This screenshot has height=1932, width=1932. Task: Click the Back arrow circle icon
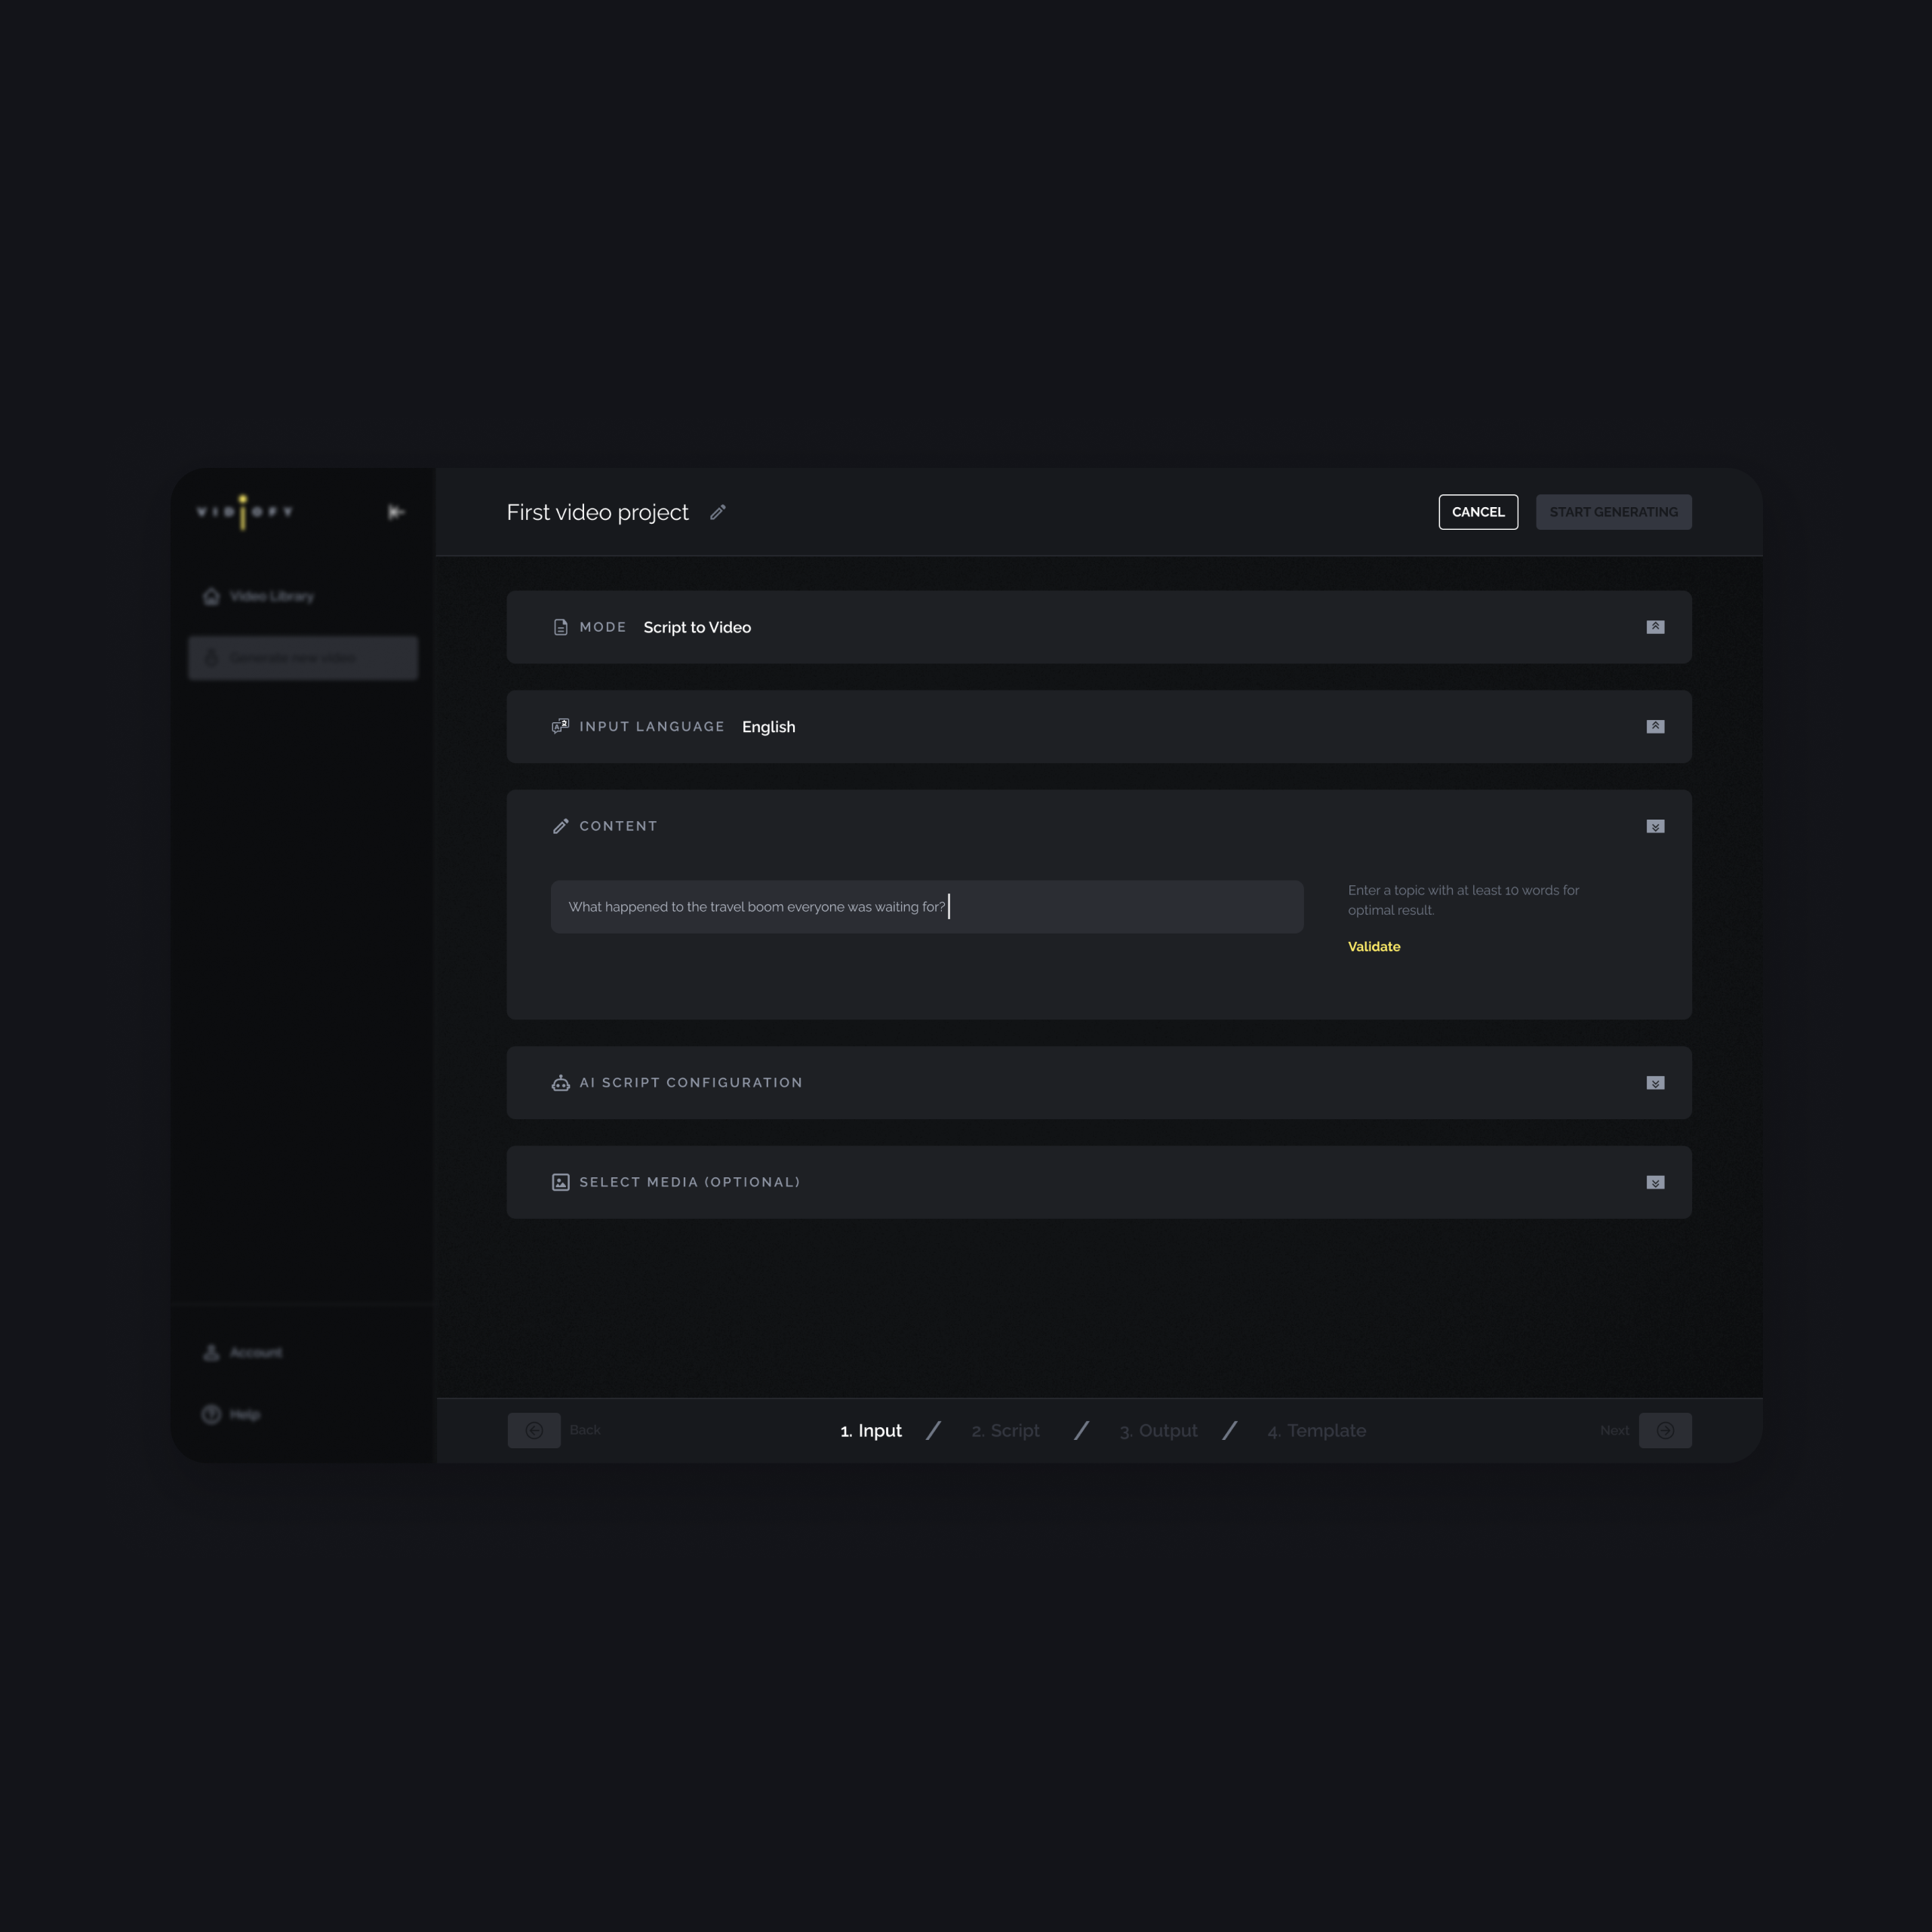(x=534, y=1430)
